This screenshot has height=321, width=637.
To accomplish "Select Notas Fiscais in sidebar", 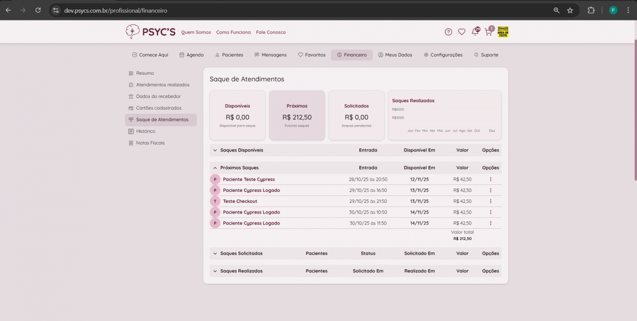I will click(x=150, y=143).
